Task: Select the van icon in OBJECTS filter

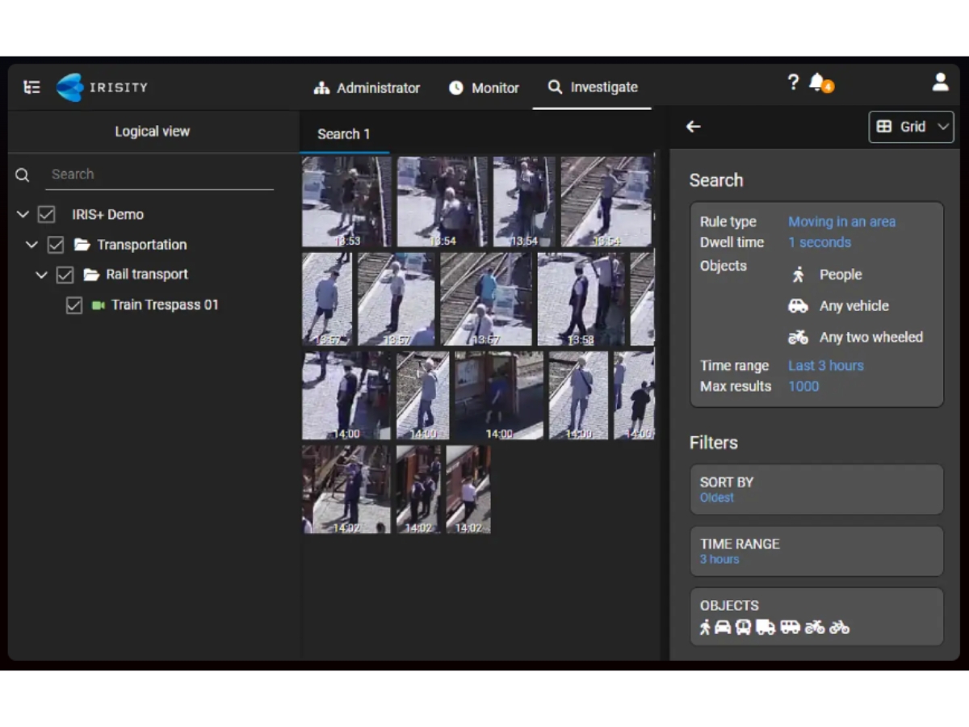Action: coord(790,627)
